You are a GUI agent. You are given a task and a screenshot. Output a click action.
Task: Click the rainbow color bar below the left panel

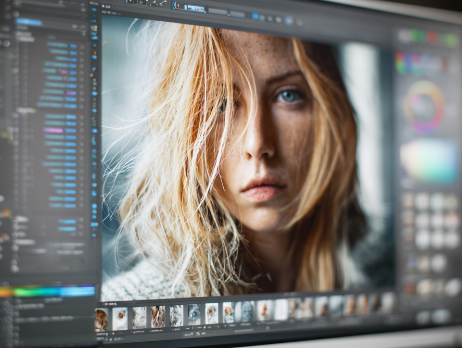click(47, 291)
